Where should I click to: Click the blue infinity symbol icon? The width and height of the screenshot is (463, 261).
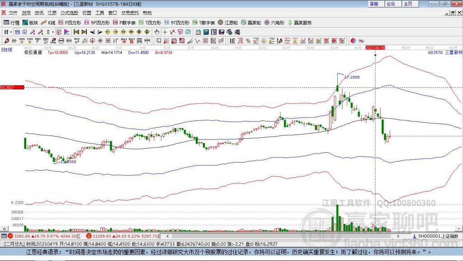click(361, 41)
